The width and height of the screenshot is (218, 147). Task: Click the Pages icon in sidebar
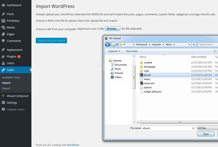[3, 34]
